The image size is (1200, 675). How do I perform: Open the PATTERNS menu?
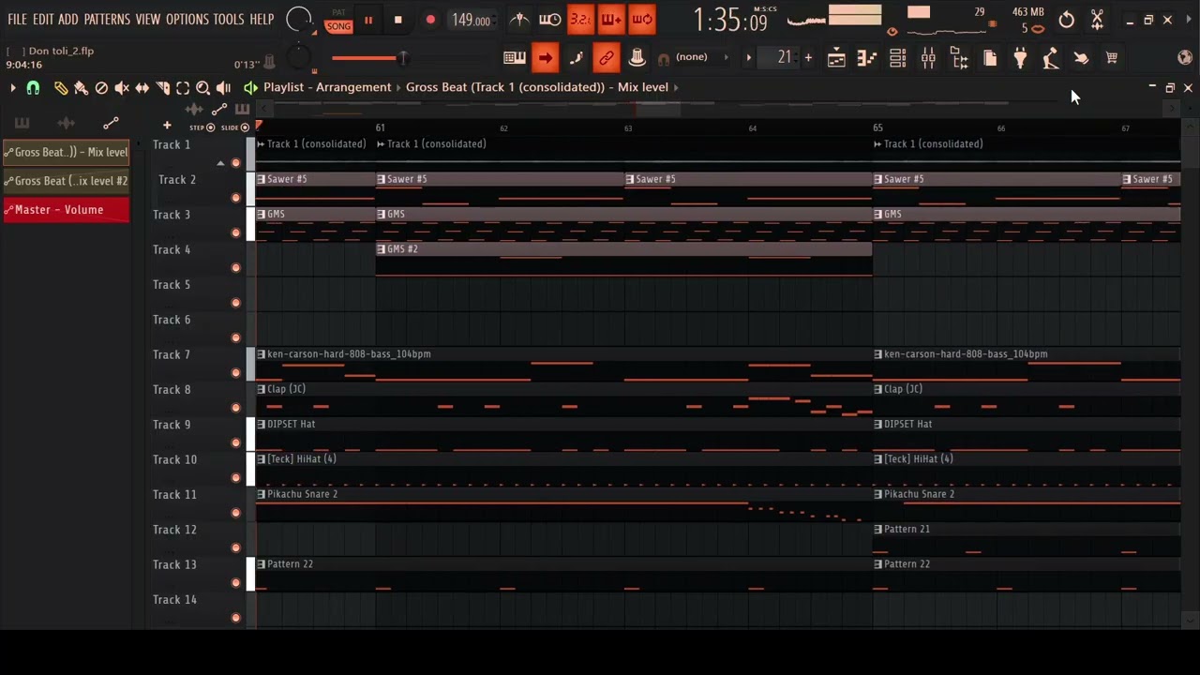click(x=107, y=20)
